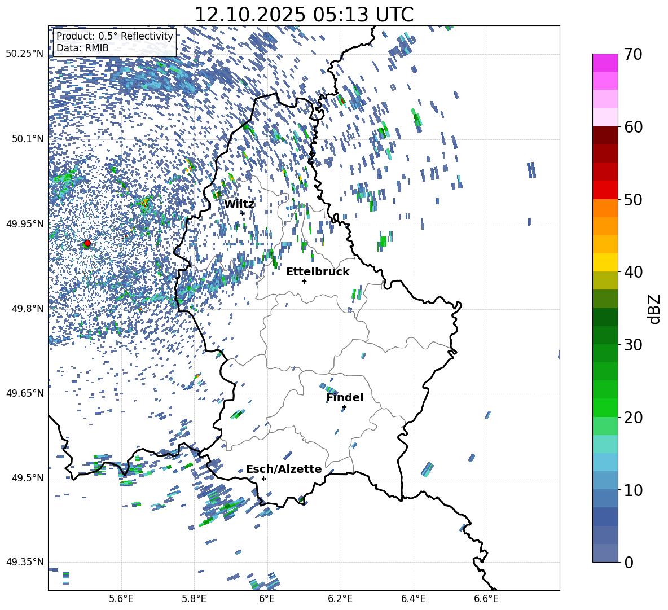The width and height of the screenshot is (668, 610).
Task: Click the 6.4°E longitude label
Action: 413,599
